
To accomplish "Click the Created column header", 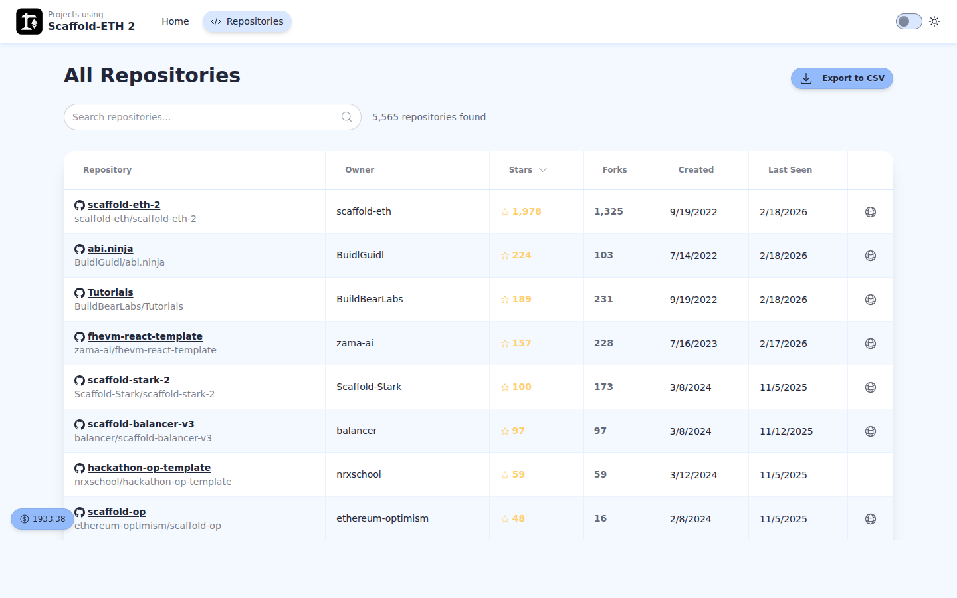I will [x=696, y=170].
